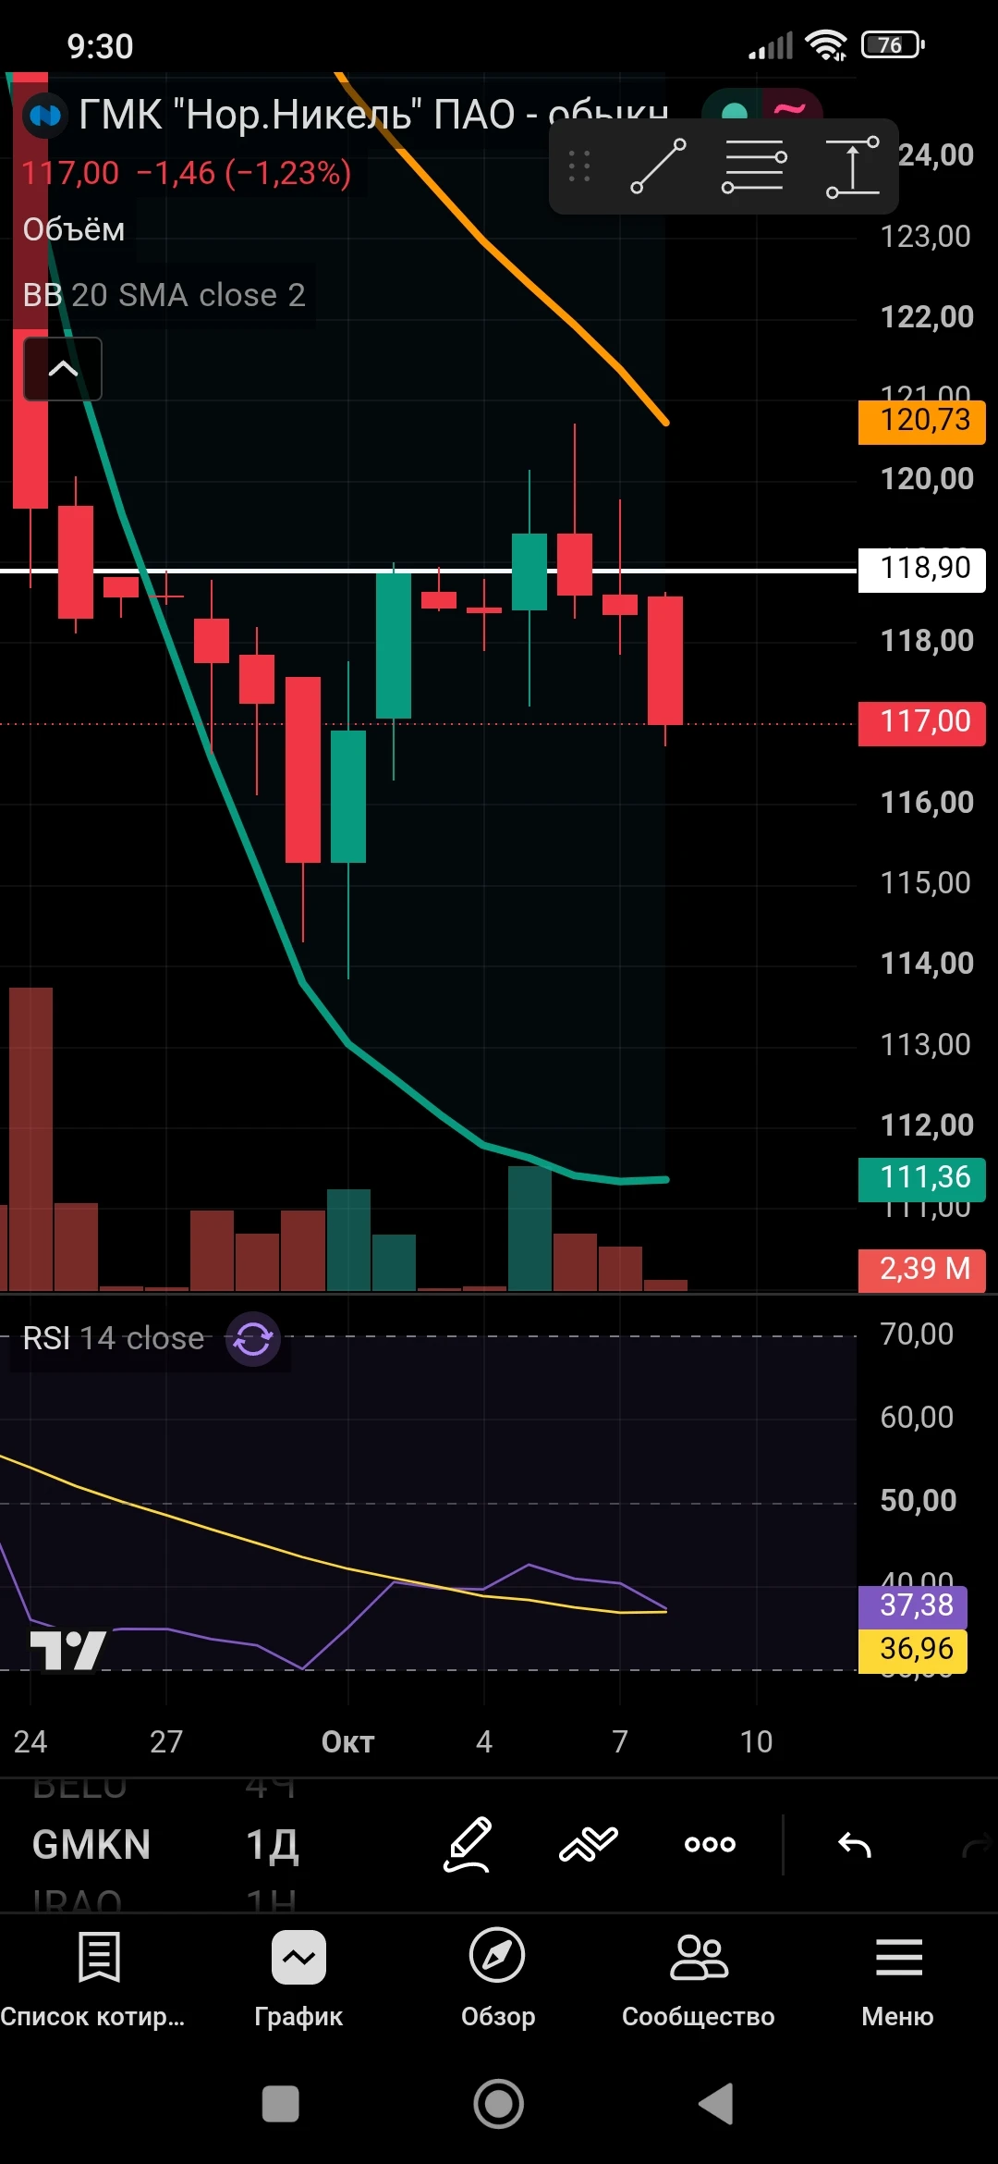This screenshot has height=2164, width=998.
Task: Open the GMKN symbol picker
Action: pos(91,1845)
